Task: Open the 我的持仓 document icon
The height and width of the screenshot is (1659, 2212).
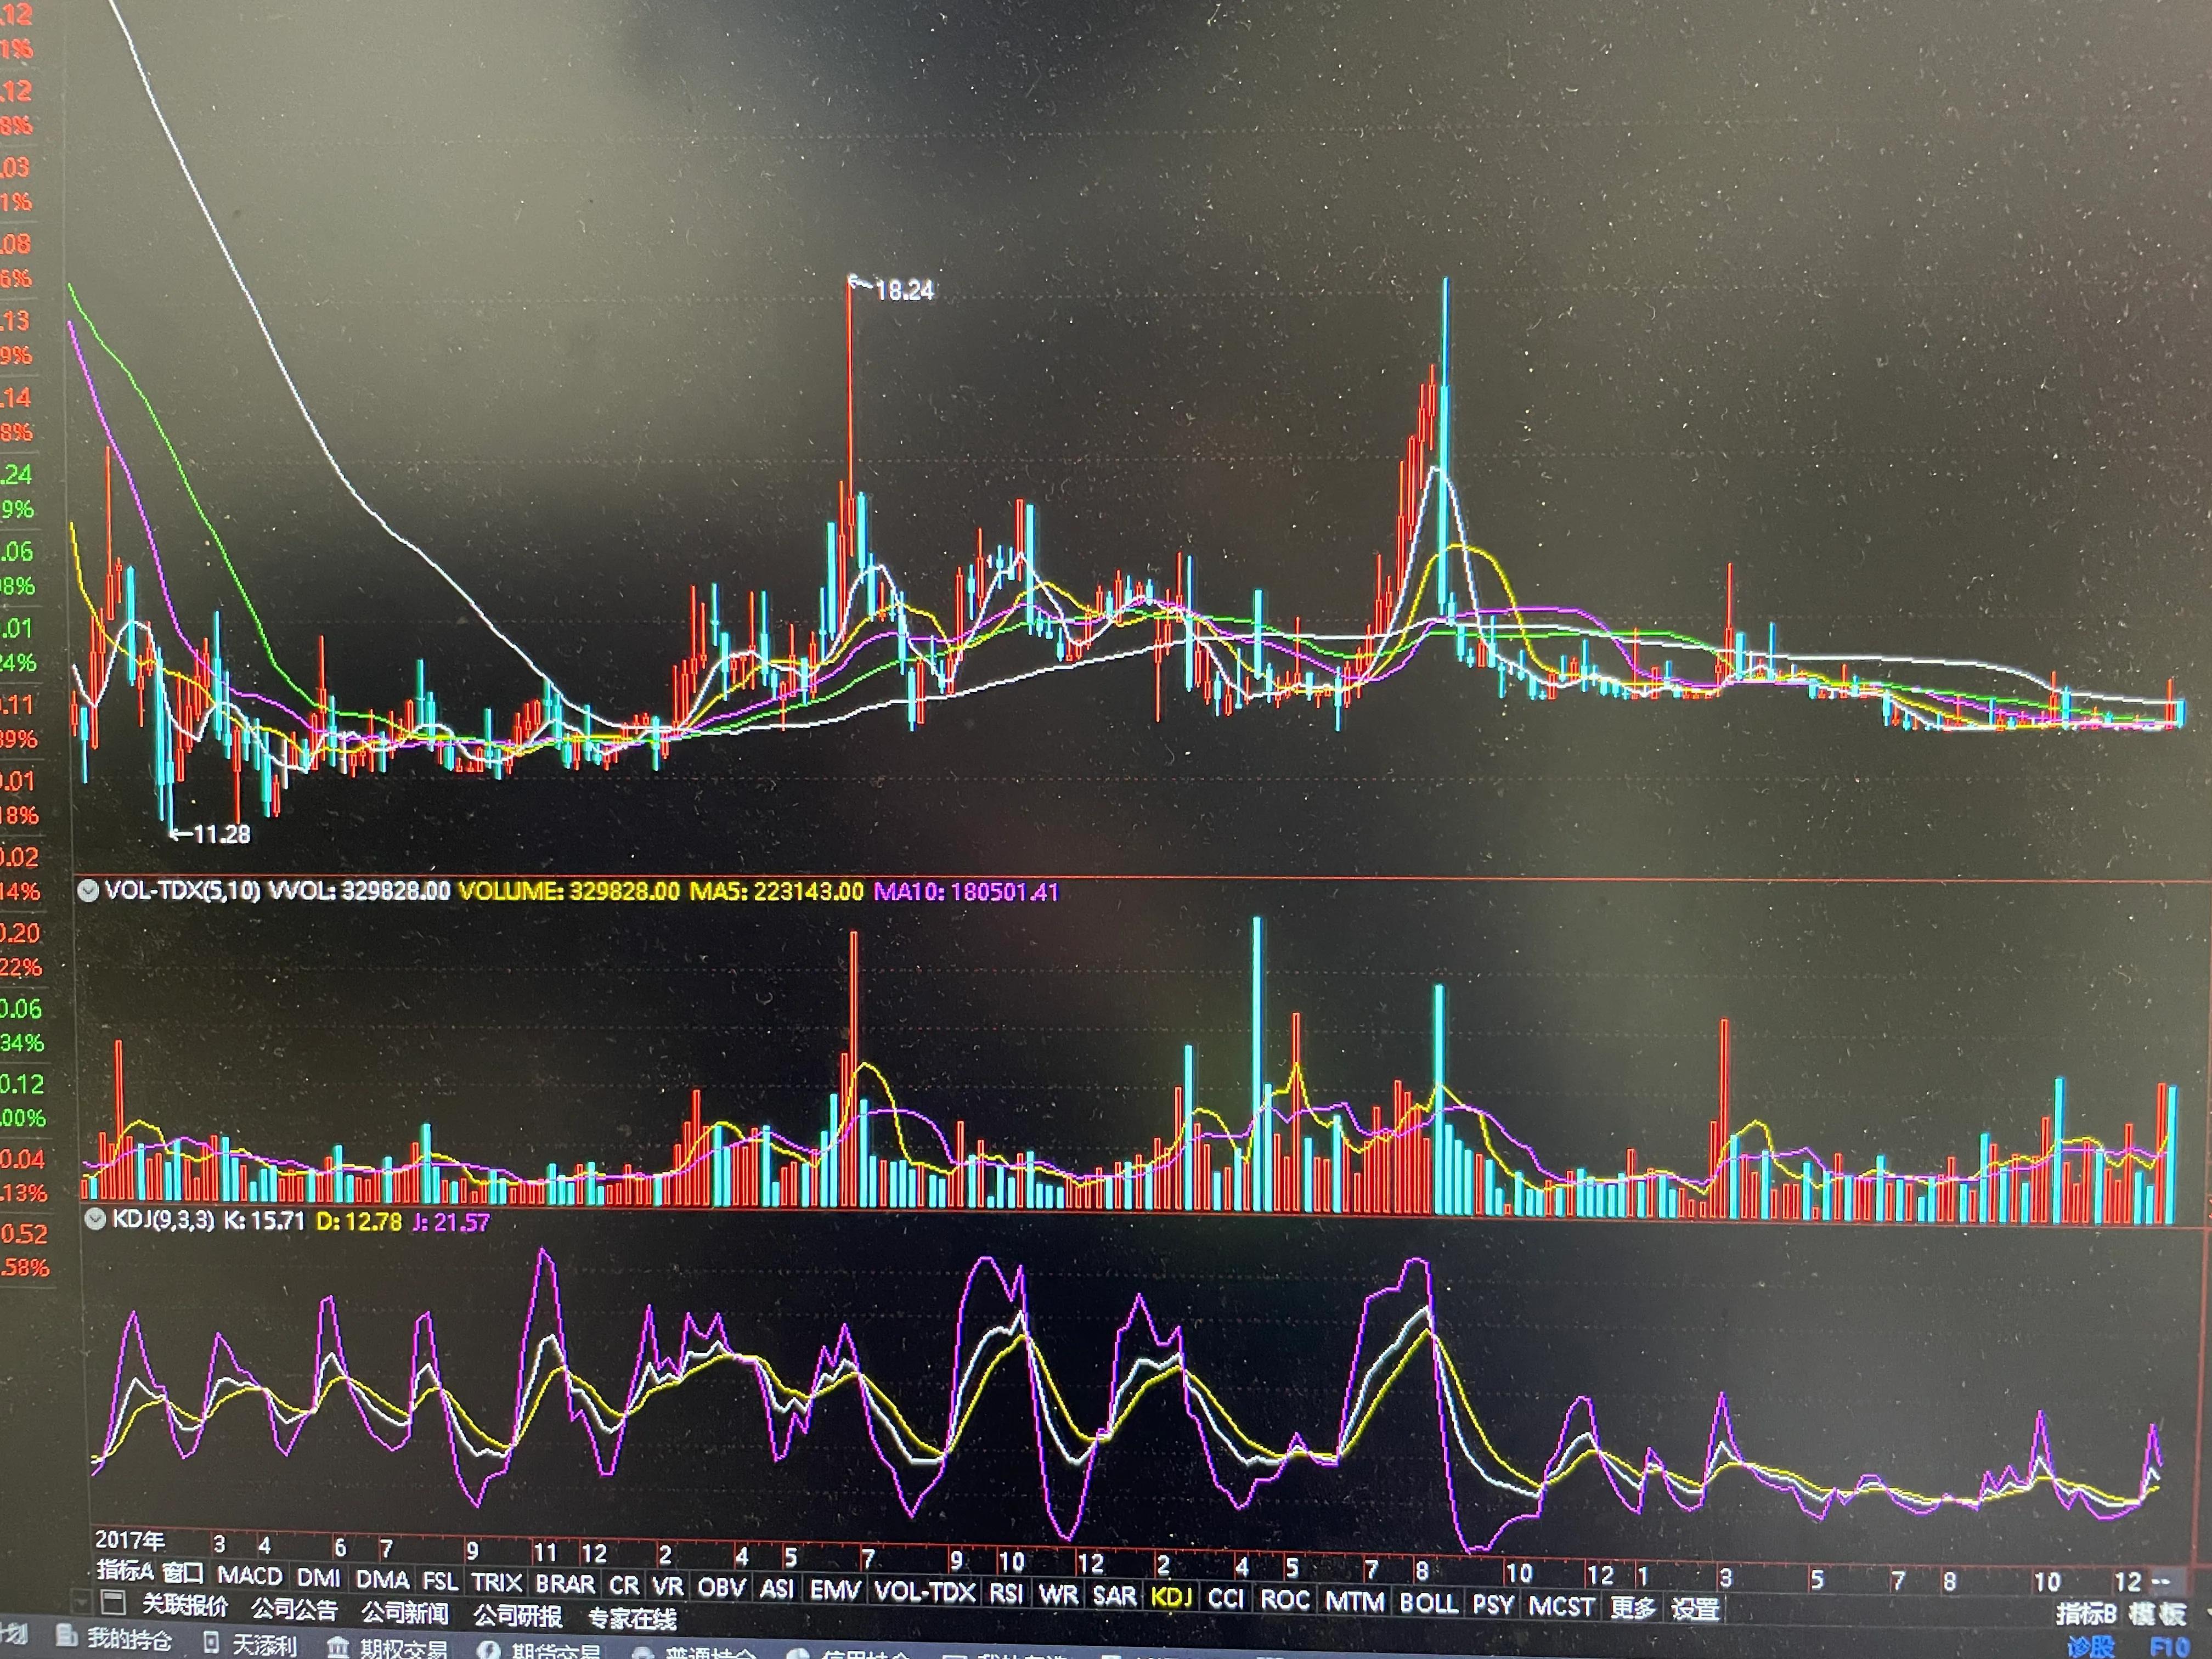Action: 66,1636
